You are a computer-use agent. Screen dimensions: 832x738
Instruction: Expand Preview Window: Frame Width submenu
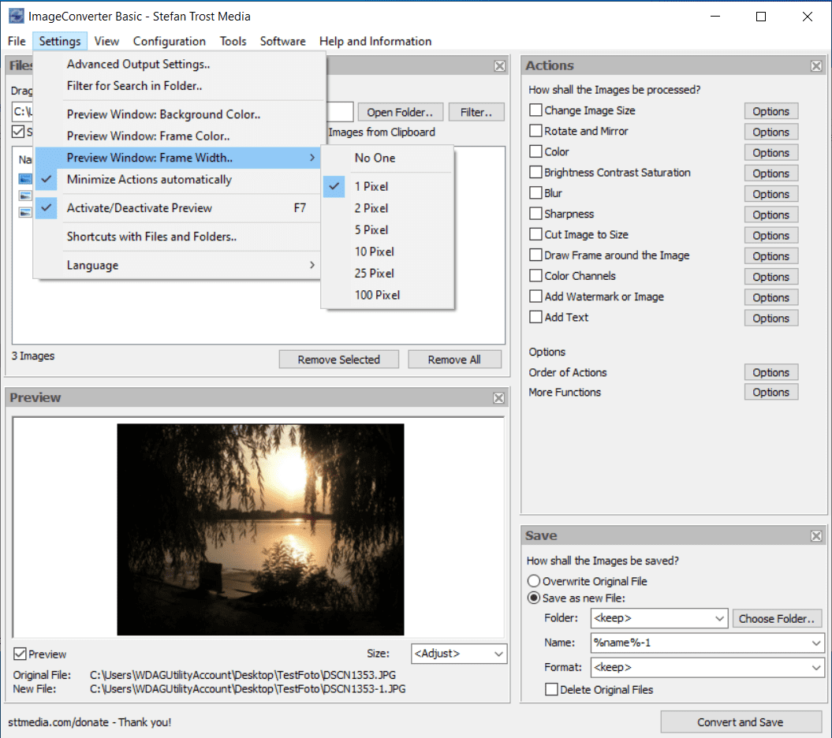pos(177,158)
